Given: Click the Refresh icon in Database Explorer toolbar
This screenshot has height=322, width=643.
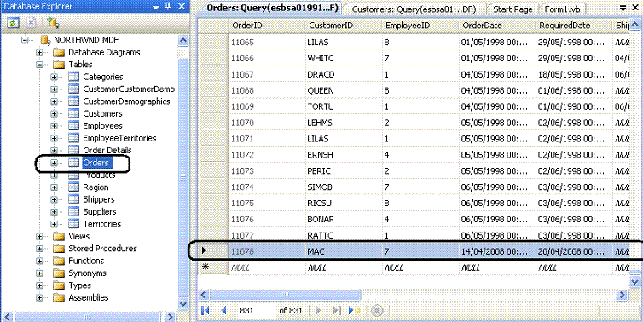Looking at the screenshot, I should pos(13,22).
